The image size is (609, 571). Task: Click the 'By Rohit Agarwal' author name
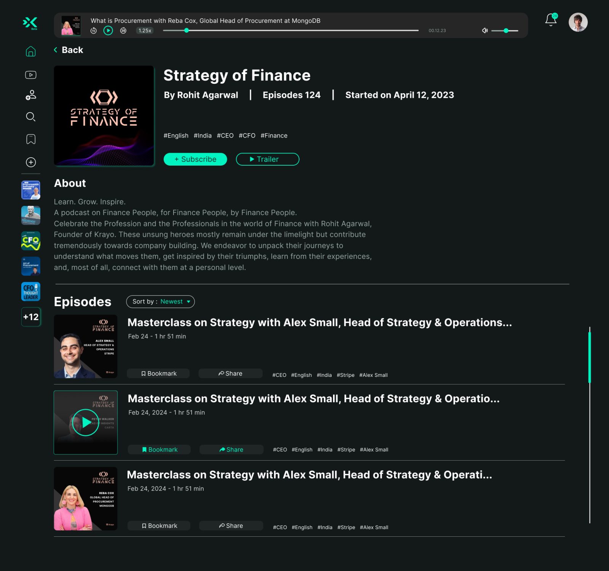click(x=201, y=95)
